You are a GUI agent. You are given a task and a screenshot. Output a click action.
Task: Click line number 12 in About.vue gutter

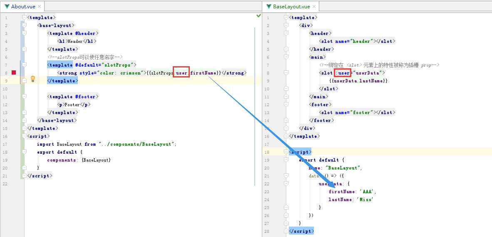(5, 105)
